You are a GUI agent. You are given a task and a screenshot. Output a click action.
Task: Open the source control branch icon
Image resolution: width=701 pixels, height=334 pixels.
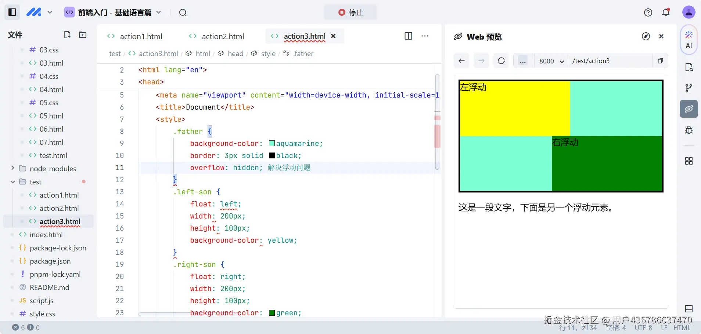click(x=689, y=88)
